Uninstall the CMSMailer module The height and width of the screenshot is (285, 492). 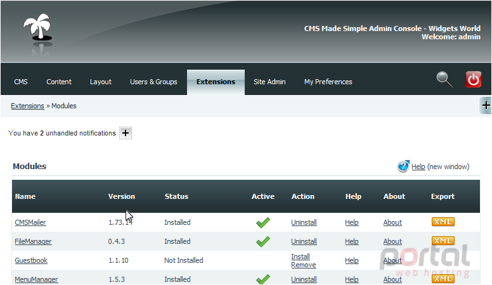[304, 222]
